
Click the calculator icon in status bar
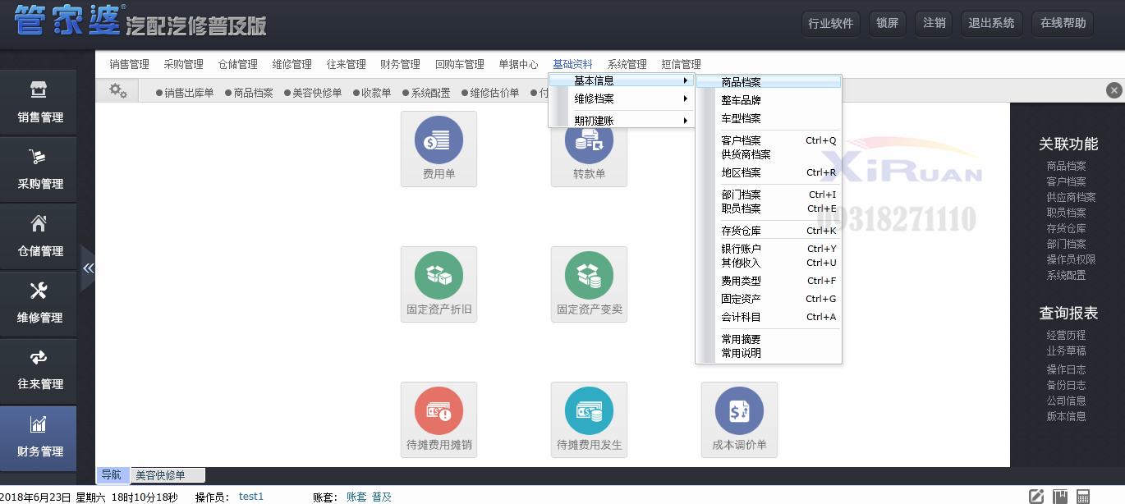(1083, 496)
